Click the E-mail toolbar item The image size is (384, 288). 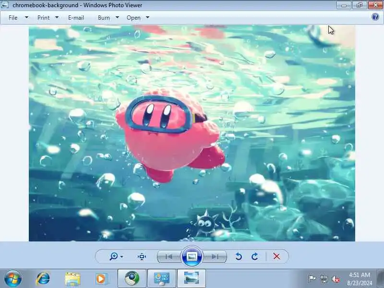pos(76,18)
